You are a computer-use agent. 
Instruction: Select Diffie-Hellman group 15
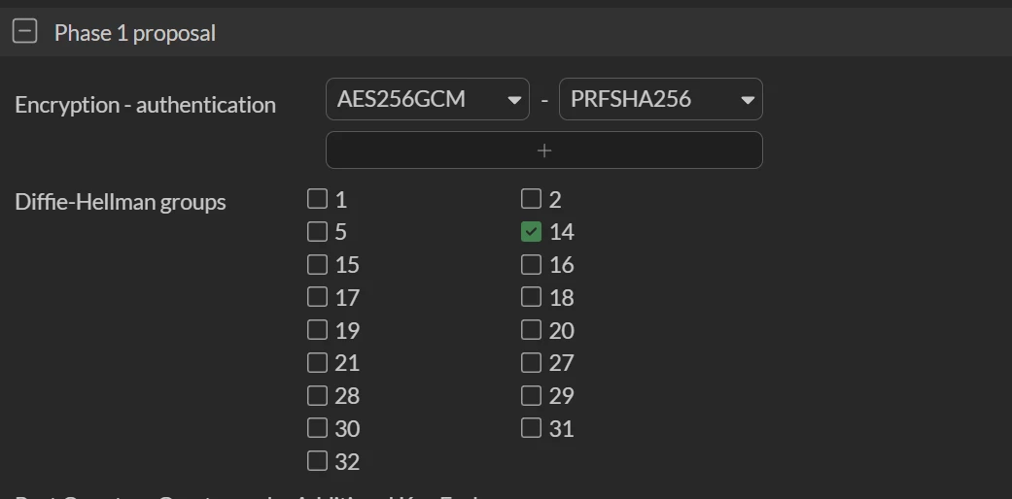click(x=317, y=265)
